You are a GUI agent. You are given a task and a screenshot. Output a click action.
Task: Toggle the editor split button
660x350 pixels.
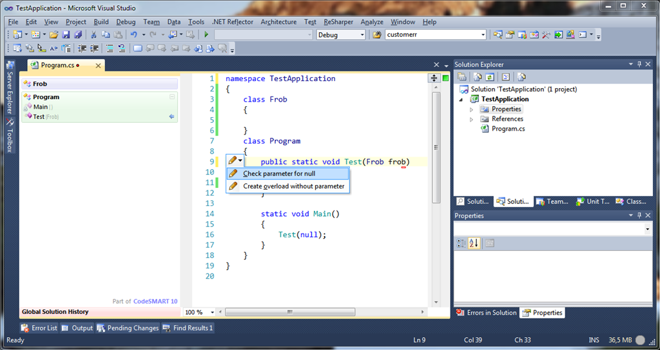click(x=434, y=78)
